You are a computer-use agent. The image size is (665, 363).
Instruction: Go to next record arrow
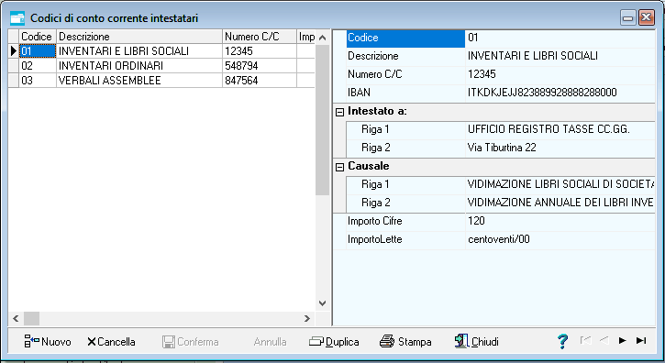pos(622,340)
